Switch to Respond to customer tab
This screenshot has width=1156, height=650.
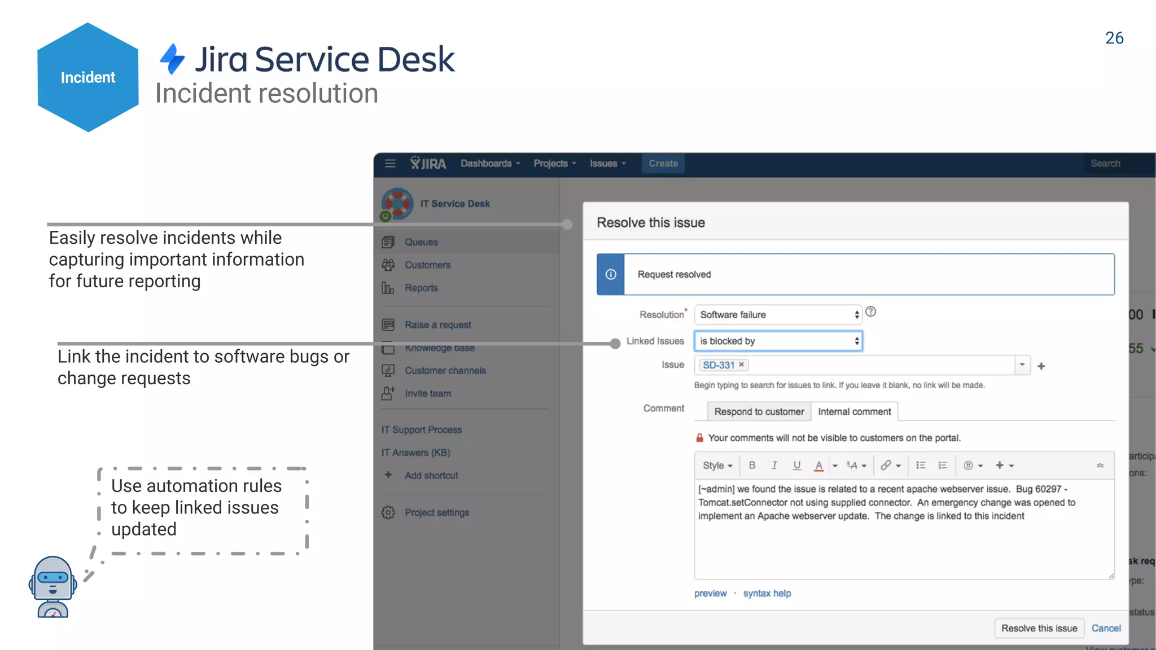(759, 412)
